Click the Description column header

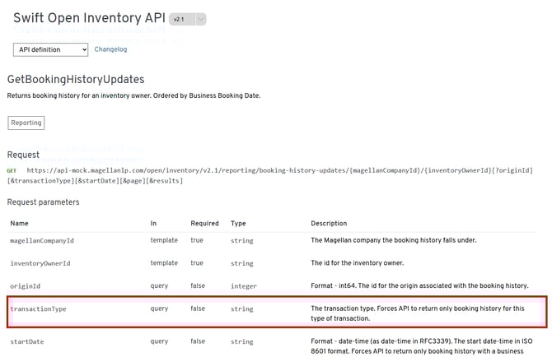pyautogui.click(x=329, y=223)
